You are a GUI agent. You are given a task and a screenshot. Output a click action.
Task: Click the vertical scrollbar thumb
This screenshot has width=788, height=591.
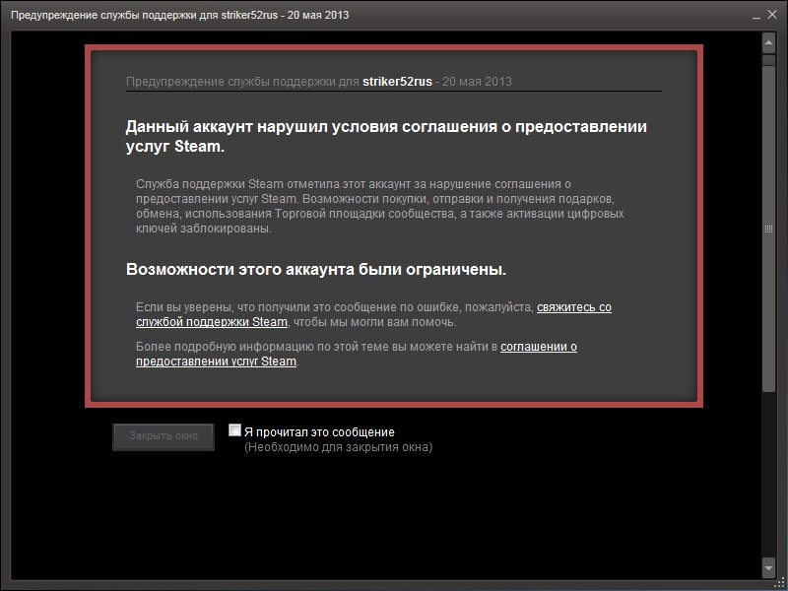pos(768,229)
